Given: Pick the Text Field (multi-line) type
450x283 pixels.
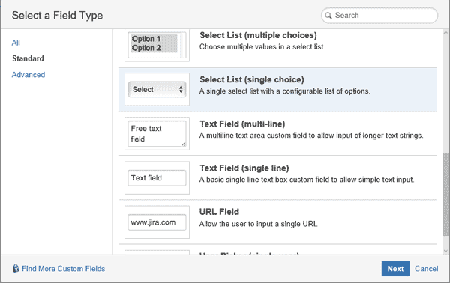Looking at the screenshot, I should tap(277, 134).
